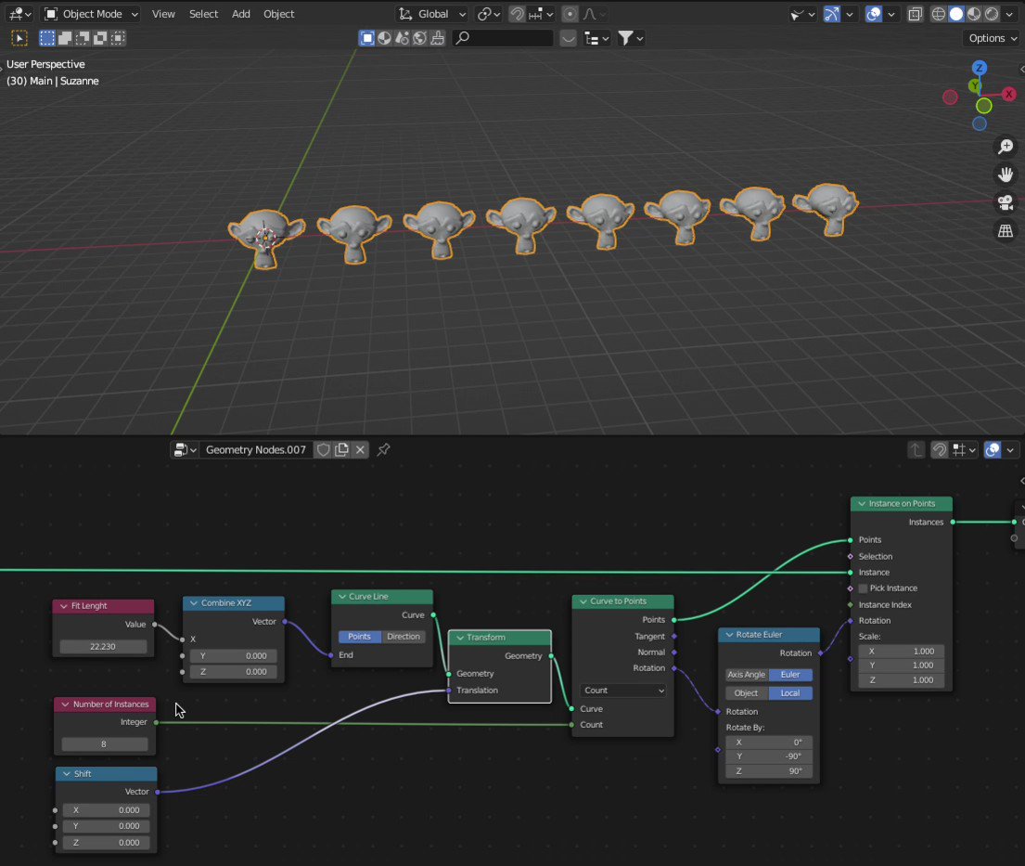This screenshot has width=1025, height=866.
Task: Collapse the Combine XYZ node
Action: coord(194,603)
